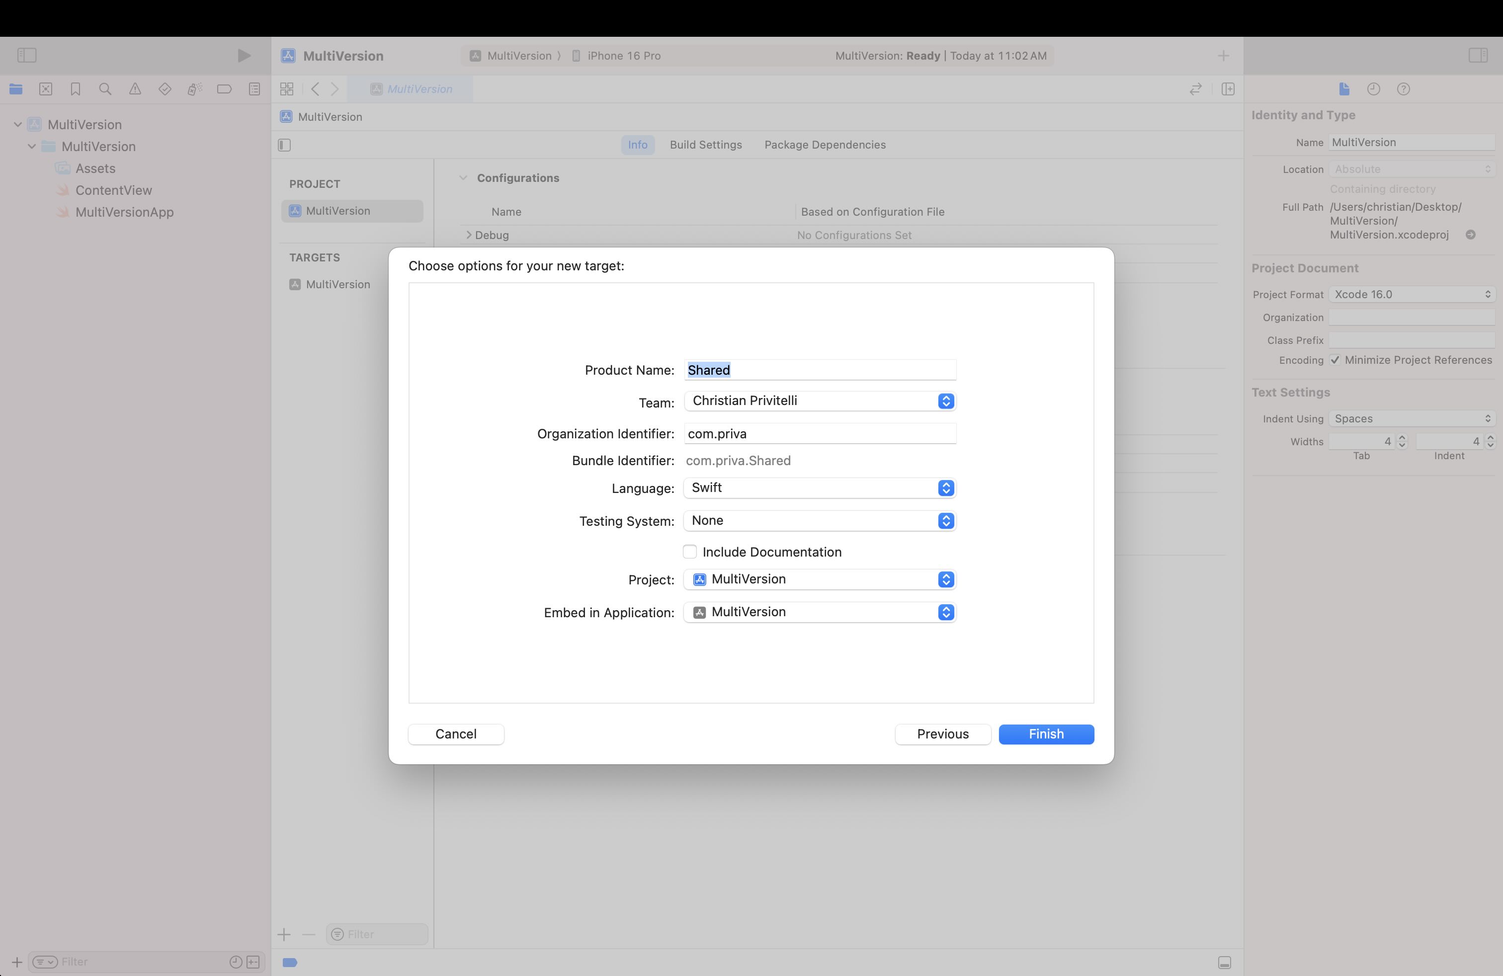The width and height of the screenshot is (1503, 976).
Task: Open the Indent Using dropdown
Action: click(1412, 418)
